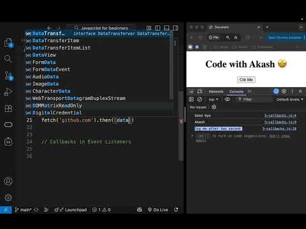Toggle the bottom panel layout icon

(166, 28)
